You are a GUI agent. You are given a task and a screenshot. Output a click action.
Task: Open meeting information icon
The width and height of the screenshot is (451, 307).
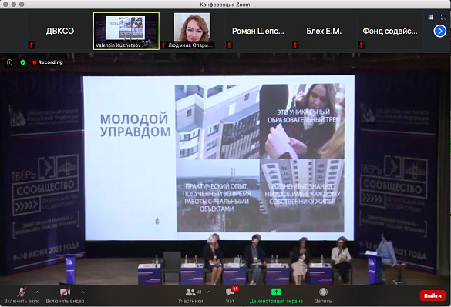coord(9,62)
